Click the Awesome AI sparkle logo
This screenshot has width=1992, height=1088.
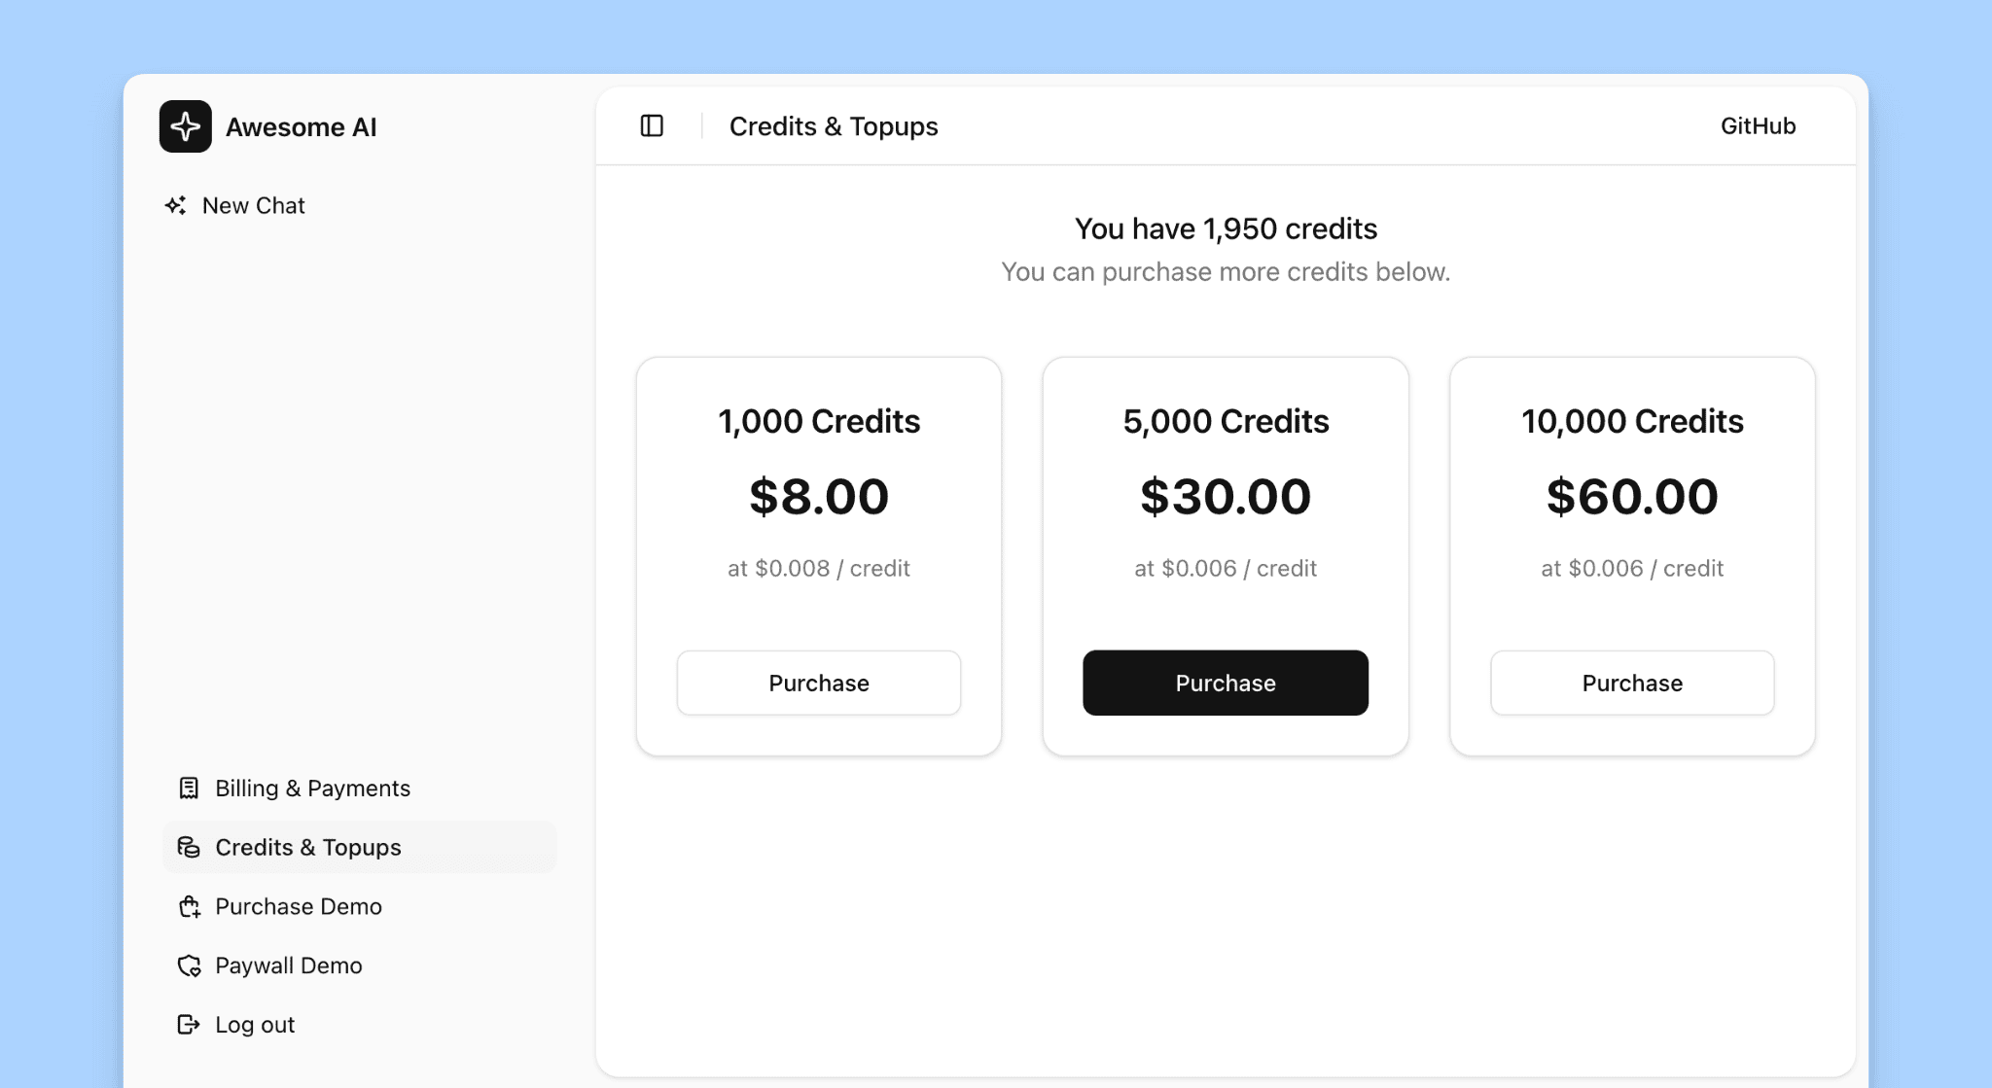[x=185, y=126]
